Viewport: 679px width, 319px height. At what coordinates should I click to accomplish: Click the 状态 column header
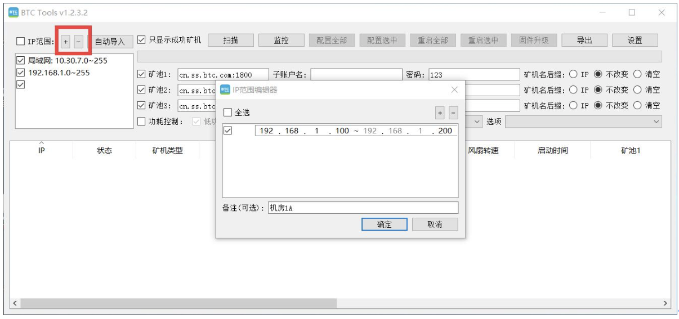(x=105, y=150)
